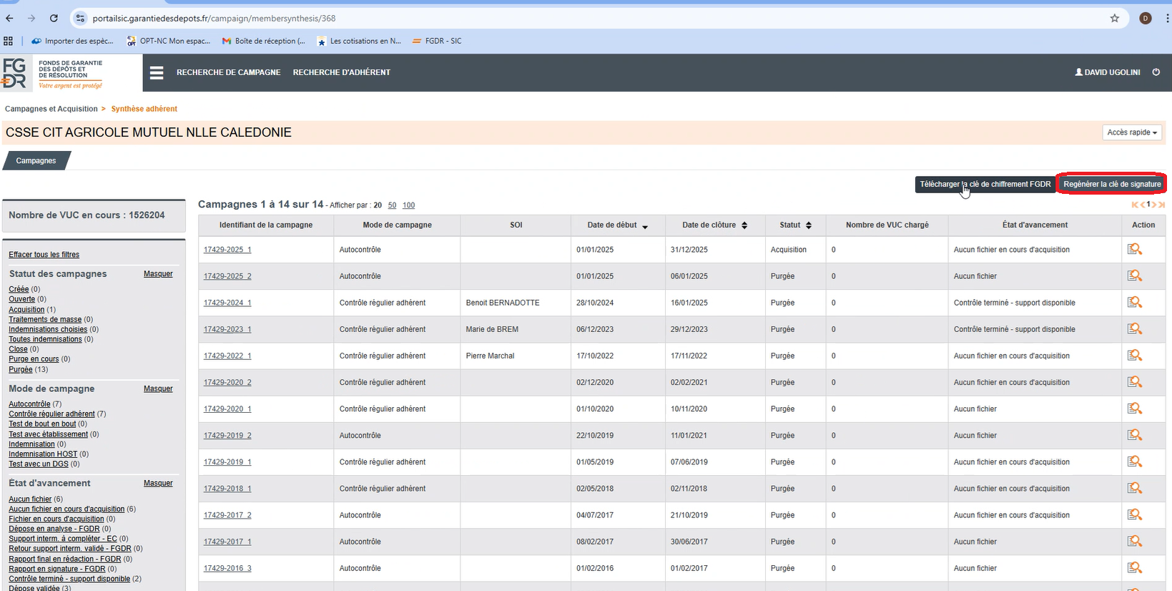Open Recherche de campagne menu
The height and width of the screenshot is (591, 1172).
click(228, 72)
